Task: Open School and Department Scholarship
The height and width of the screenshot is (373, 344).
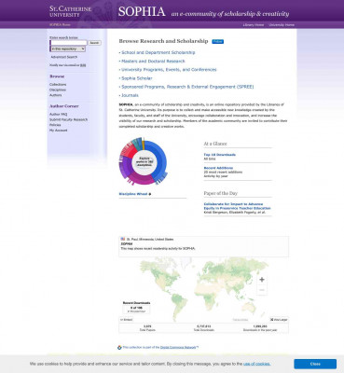Action: 158,52
